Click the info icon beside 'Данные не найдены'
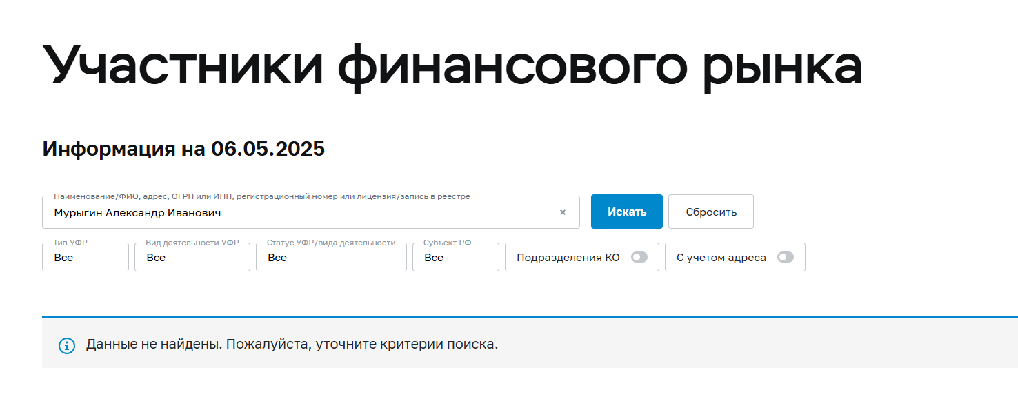Viewport: 1018px width, 401px height. coord(67,345)
